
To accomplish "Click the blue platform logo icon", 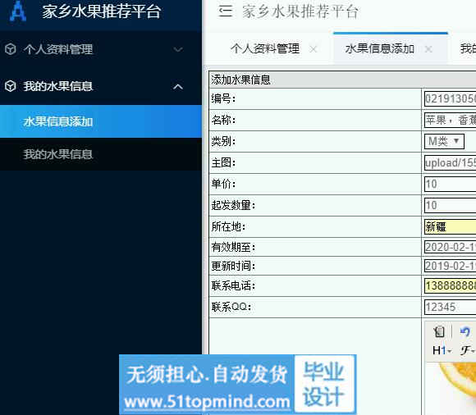I will [x=17, y=11].
